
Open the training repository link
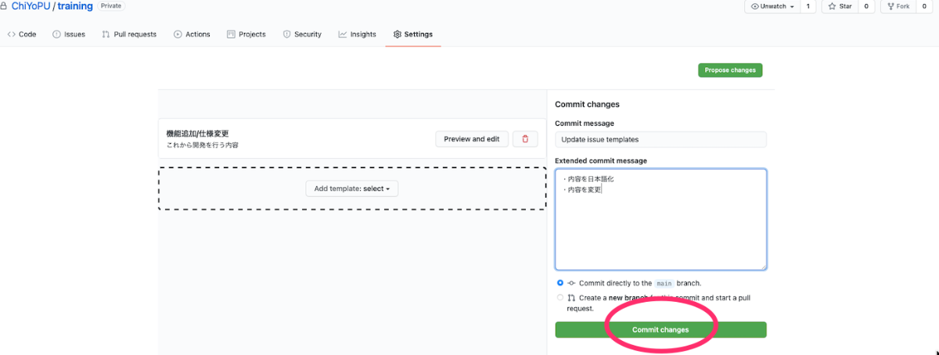(75, 6)
